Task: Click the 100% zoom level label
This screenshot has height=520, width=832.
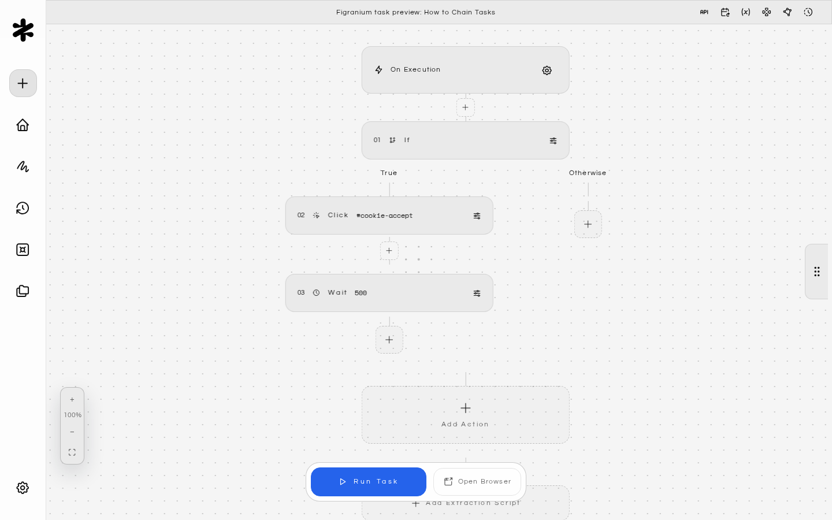Action: click(x=73, y=415)
